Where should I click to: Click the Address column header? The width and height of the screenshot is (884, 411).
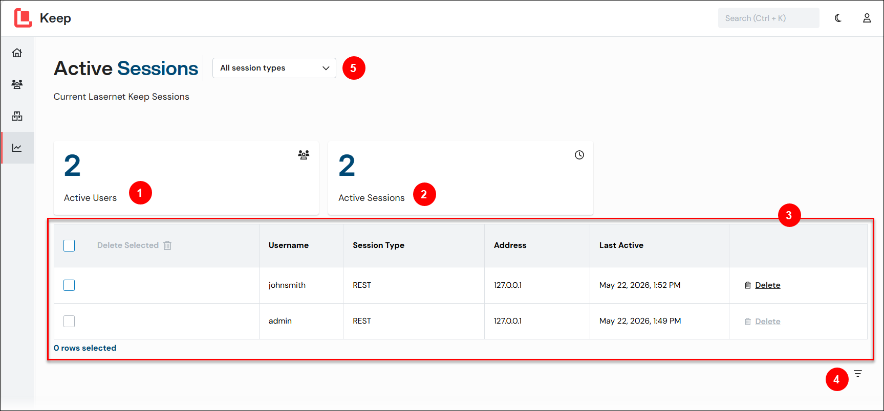point(510,245)
